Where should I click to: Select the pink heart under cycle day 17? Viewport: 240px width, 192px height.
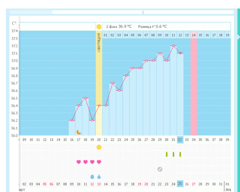79,162
